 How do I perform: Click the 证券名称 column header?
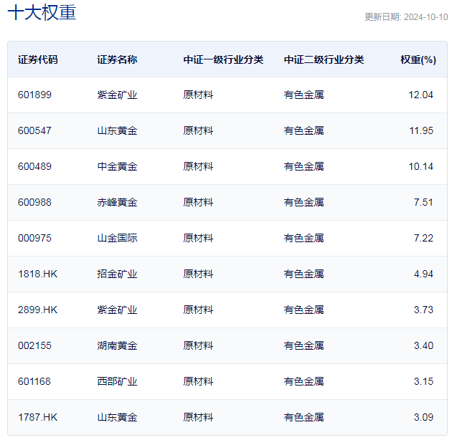(x=117, y=59)
